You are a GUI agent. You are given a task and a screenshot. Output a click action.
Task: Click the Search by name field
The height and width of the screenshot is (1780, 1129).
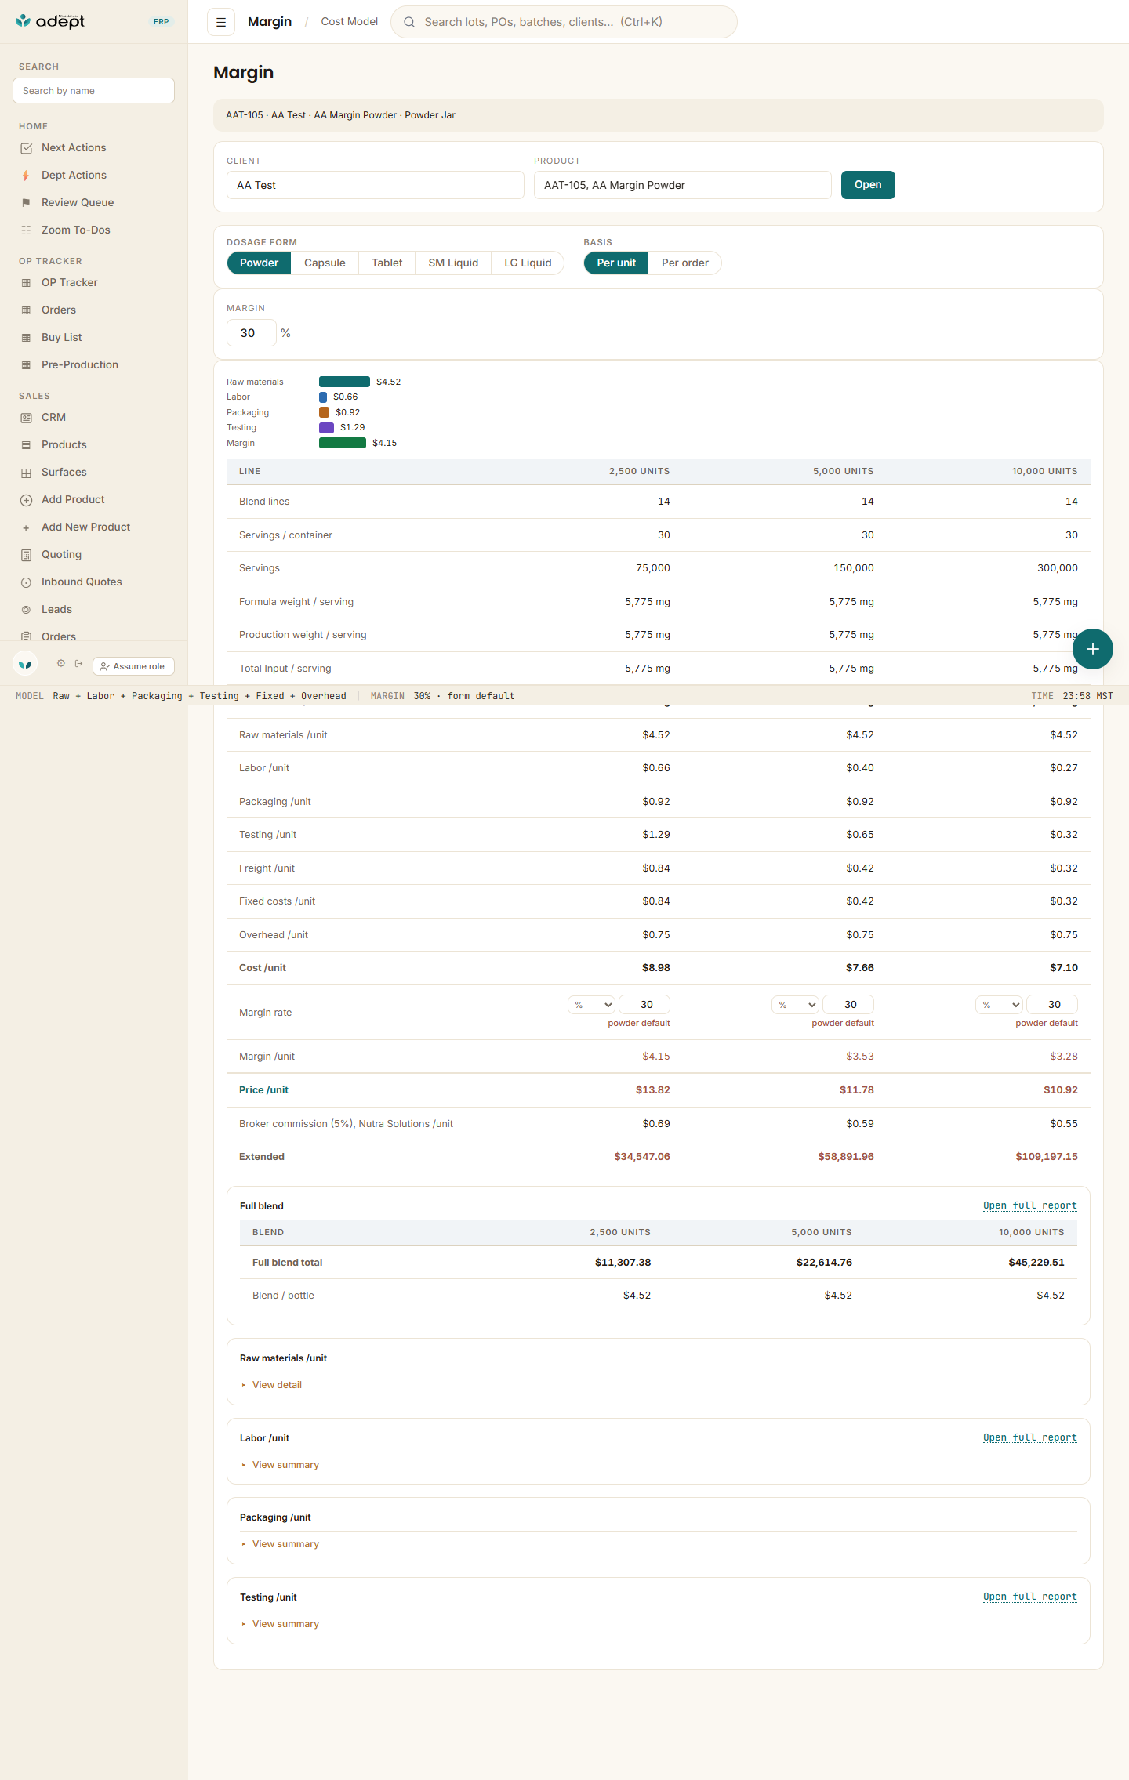(x=93, y=91)
